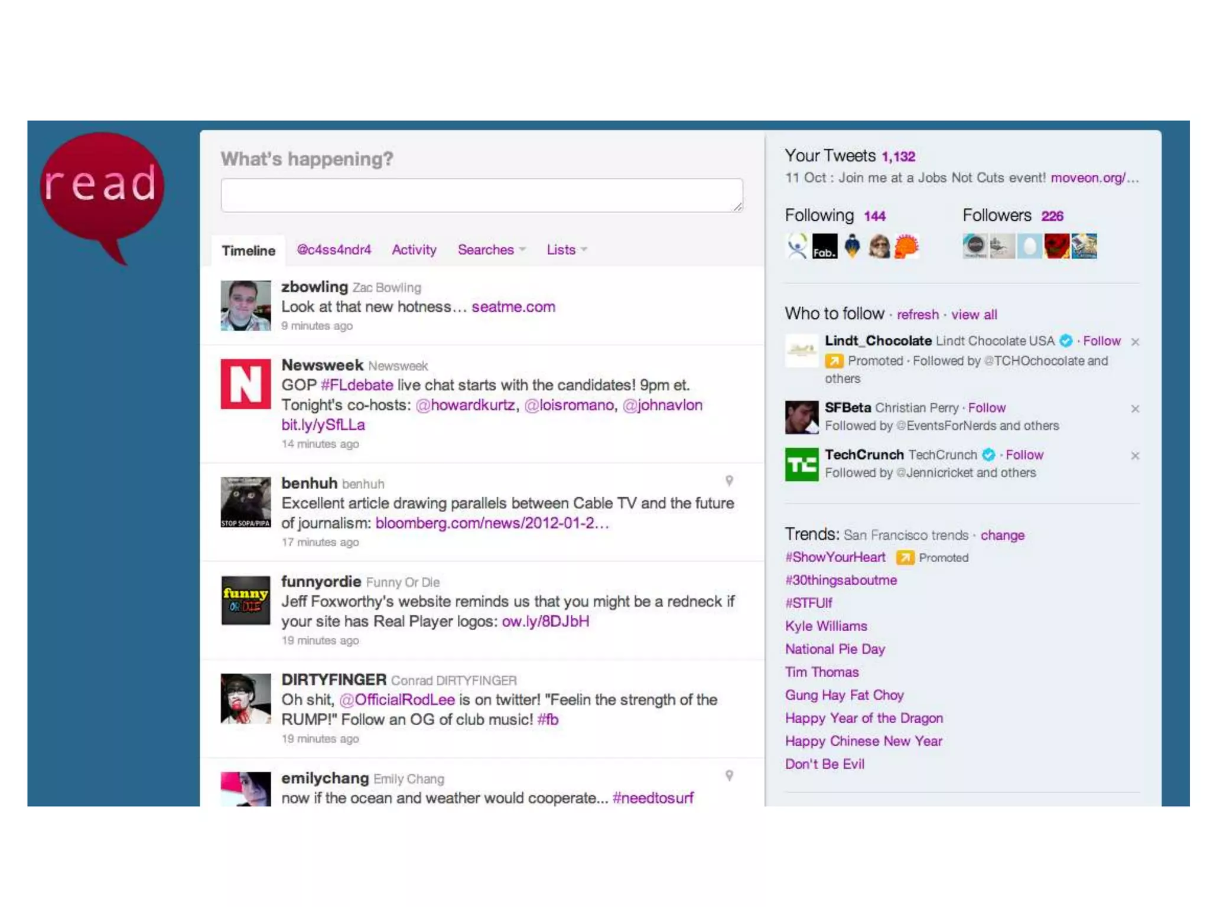Click zbowling's profile photo thumbnail
Screen dimensions: 1210x907
(246, 305)
